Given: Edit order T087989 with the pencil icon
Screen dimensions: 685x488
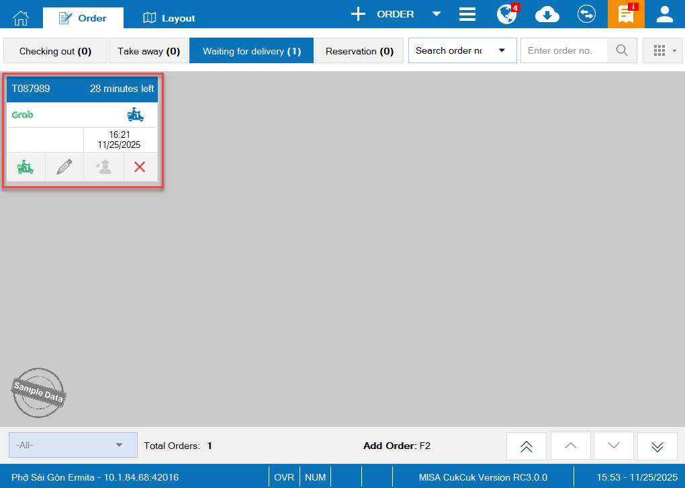Looking at the screenshot, I should click(x=64, y=167).
